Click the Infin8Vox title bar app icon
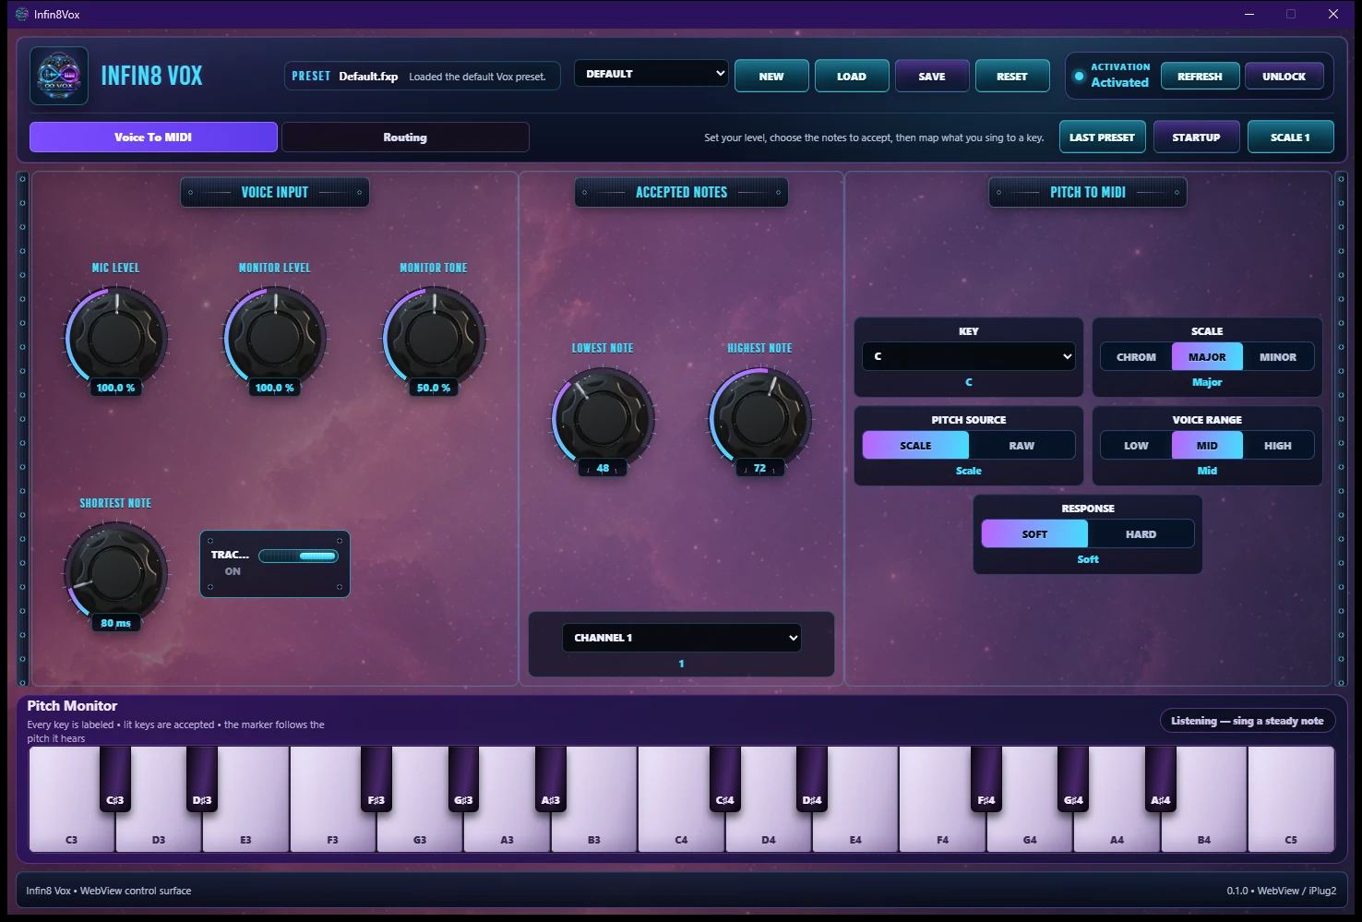Image resolution: width=1362 pixels, height=922 pixels. 22,14
